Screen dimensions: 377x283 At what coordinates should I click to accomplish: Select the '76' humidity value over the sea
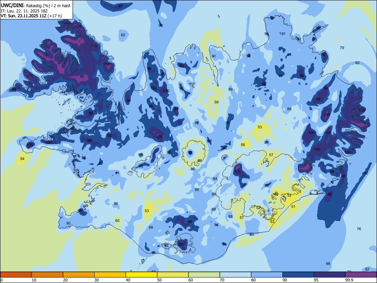click(x=359, y=229)
